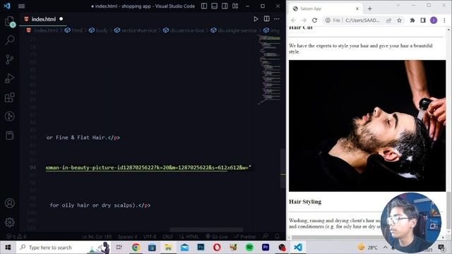Click the unsaved dot on index.html tab
The image size is (452, 254).
pyautogui.click(x=61, y=19)
